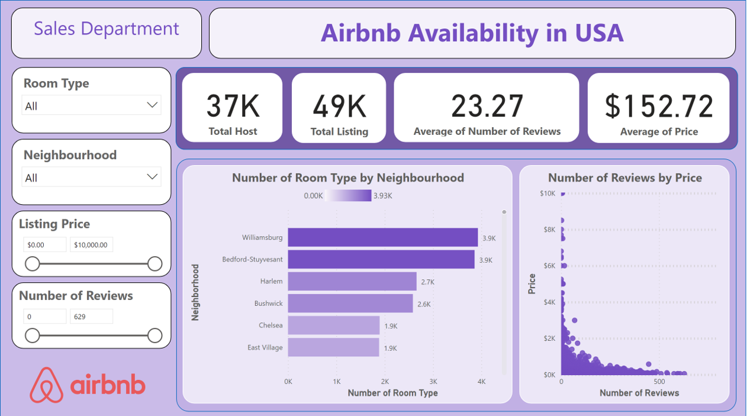Click the Average of Number of Reviews card
Image resolution: width=747 pixels, height=416 pixels.
(487, 108)
